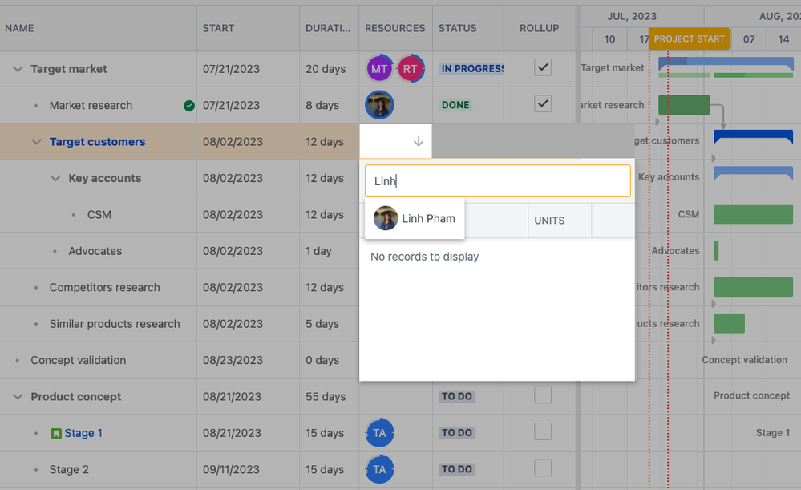Click the resource search field containing Linh

tap(497, 181)
